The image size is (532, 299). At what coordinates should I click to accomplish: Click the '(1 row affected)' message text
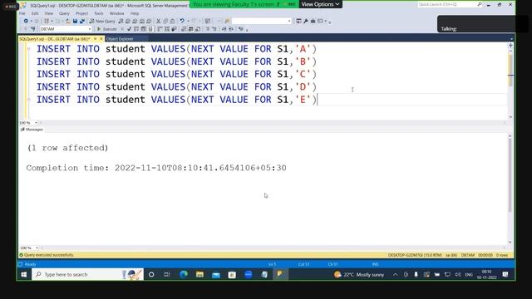coord(68,148)
